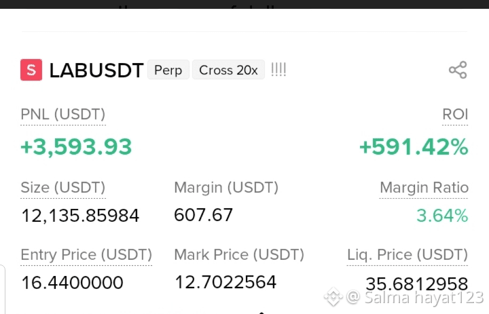Tap the red S short badge
The image size is (489, 314).
[x=31, y=70]
